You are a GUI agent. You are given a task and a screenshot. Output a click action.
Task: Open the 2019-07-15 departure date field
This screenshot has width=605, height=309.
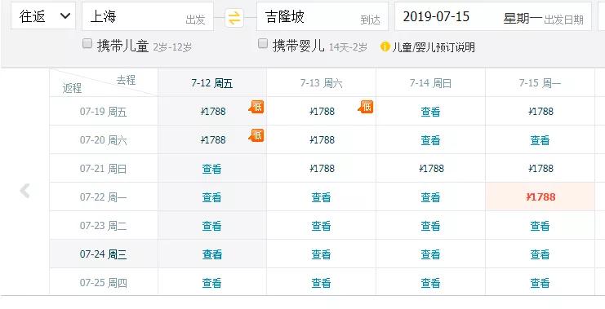[x=492, y=16]
